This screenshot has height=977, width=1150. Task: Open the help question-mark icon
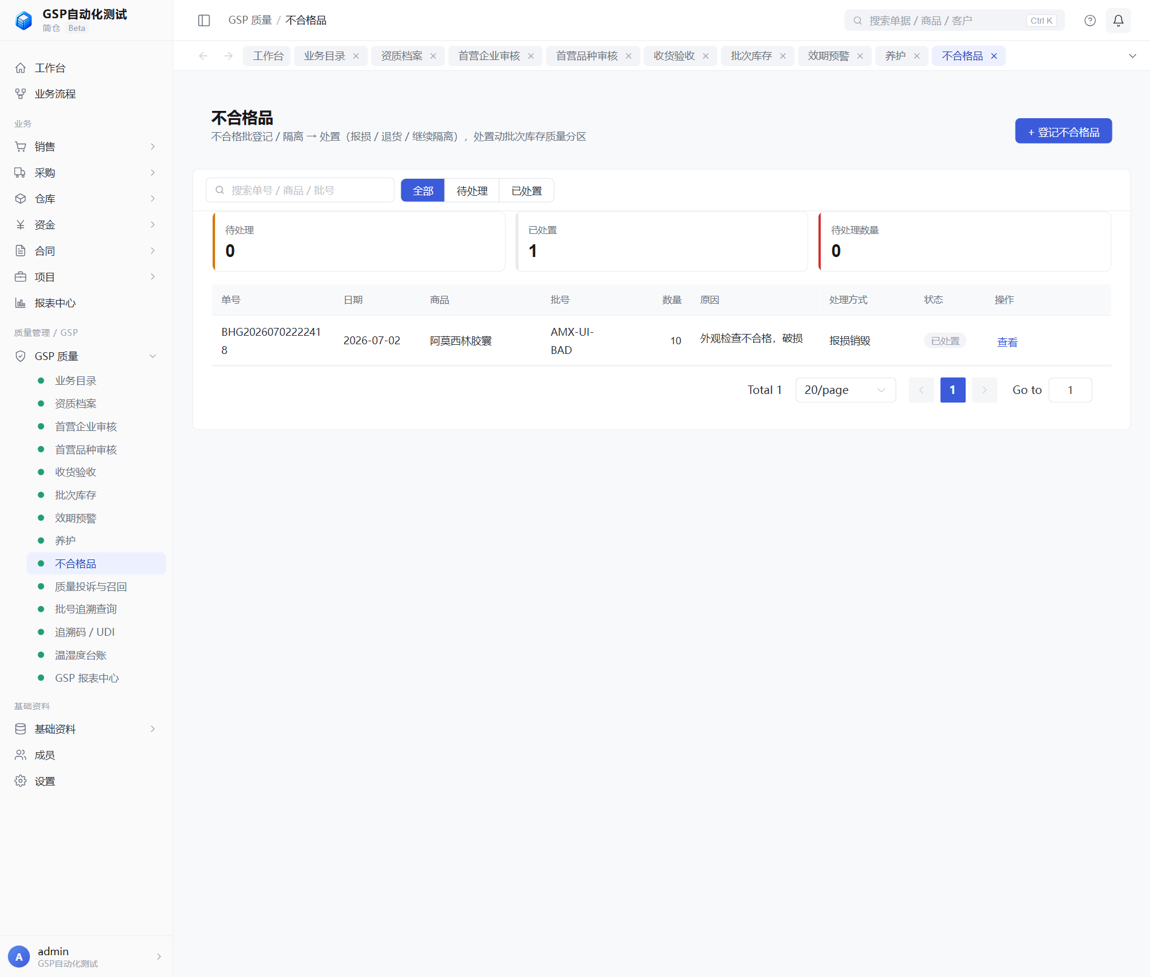click(x=1089, y=21)
